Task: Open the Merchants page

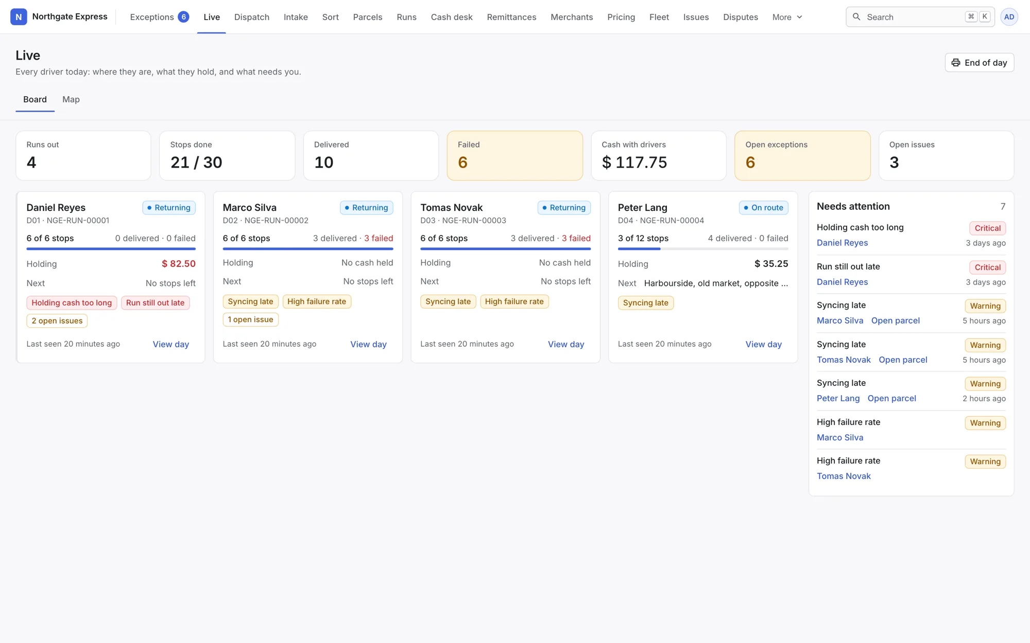Action: (x=572, y=17)
